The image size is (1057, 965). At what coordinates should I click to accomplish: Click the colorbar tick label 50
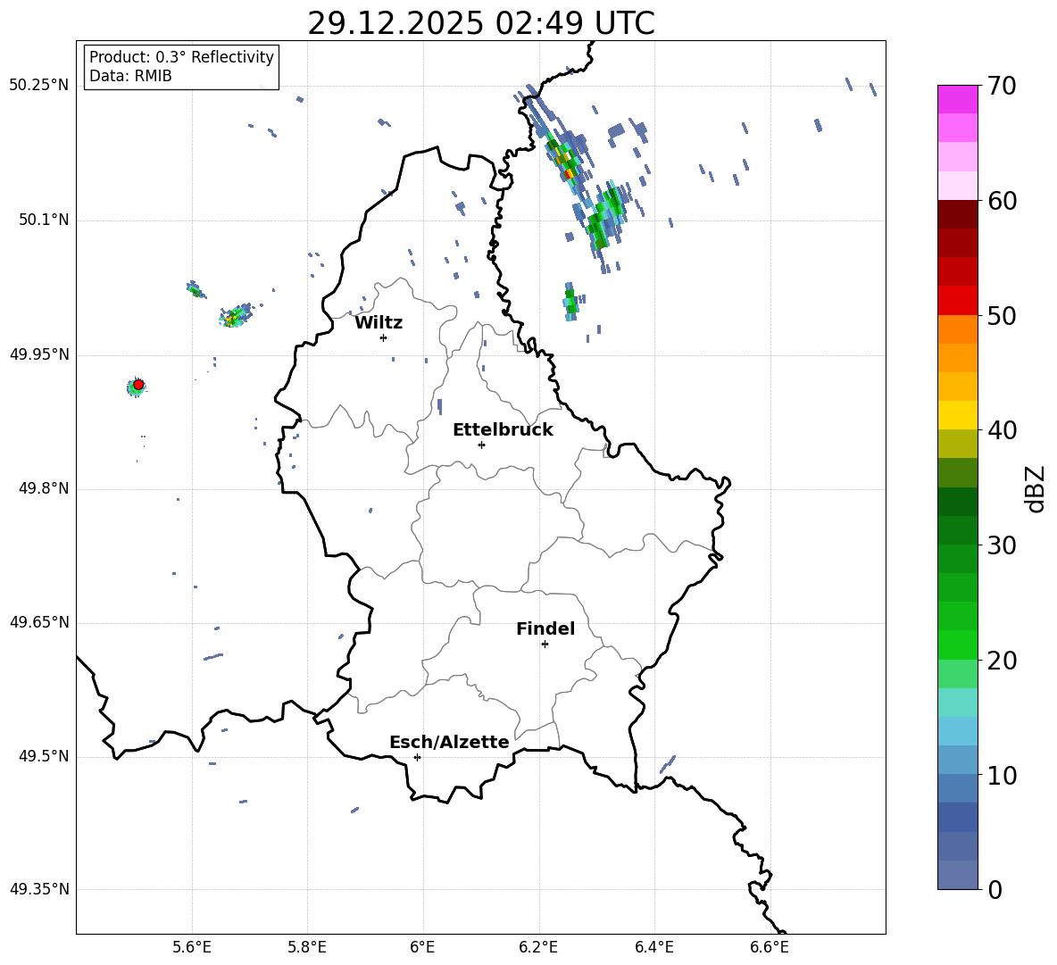coord(1002,315)
